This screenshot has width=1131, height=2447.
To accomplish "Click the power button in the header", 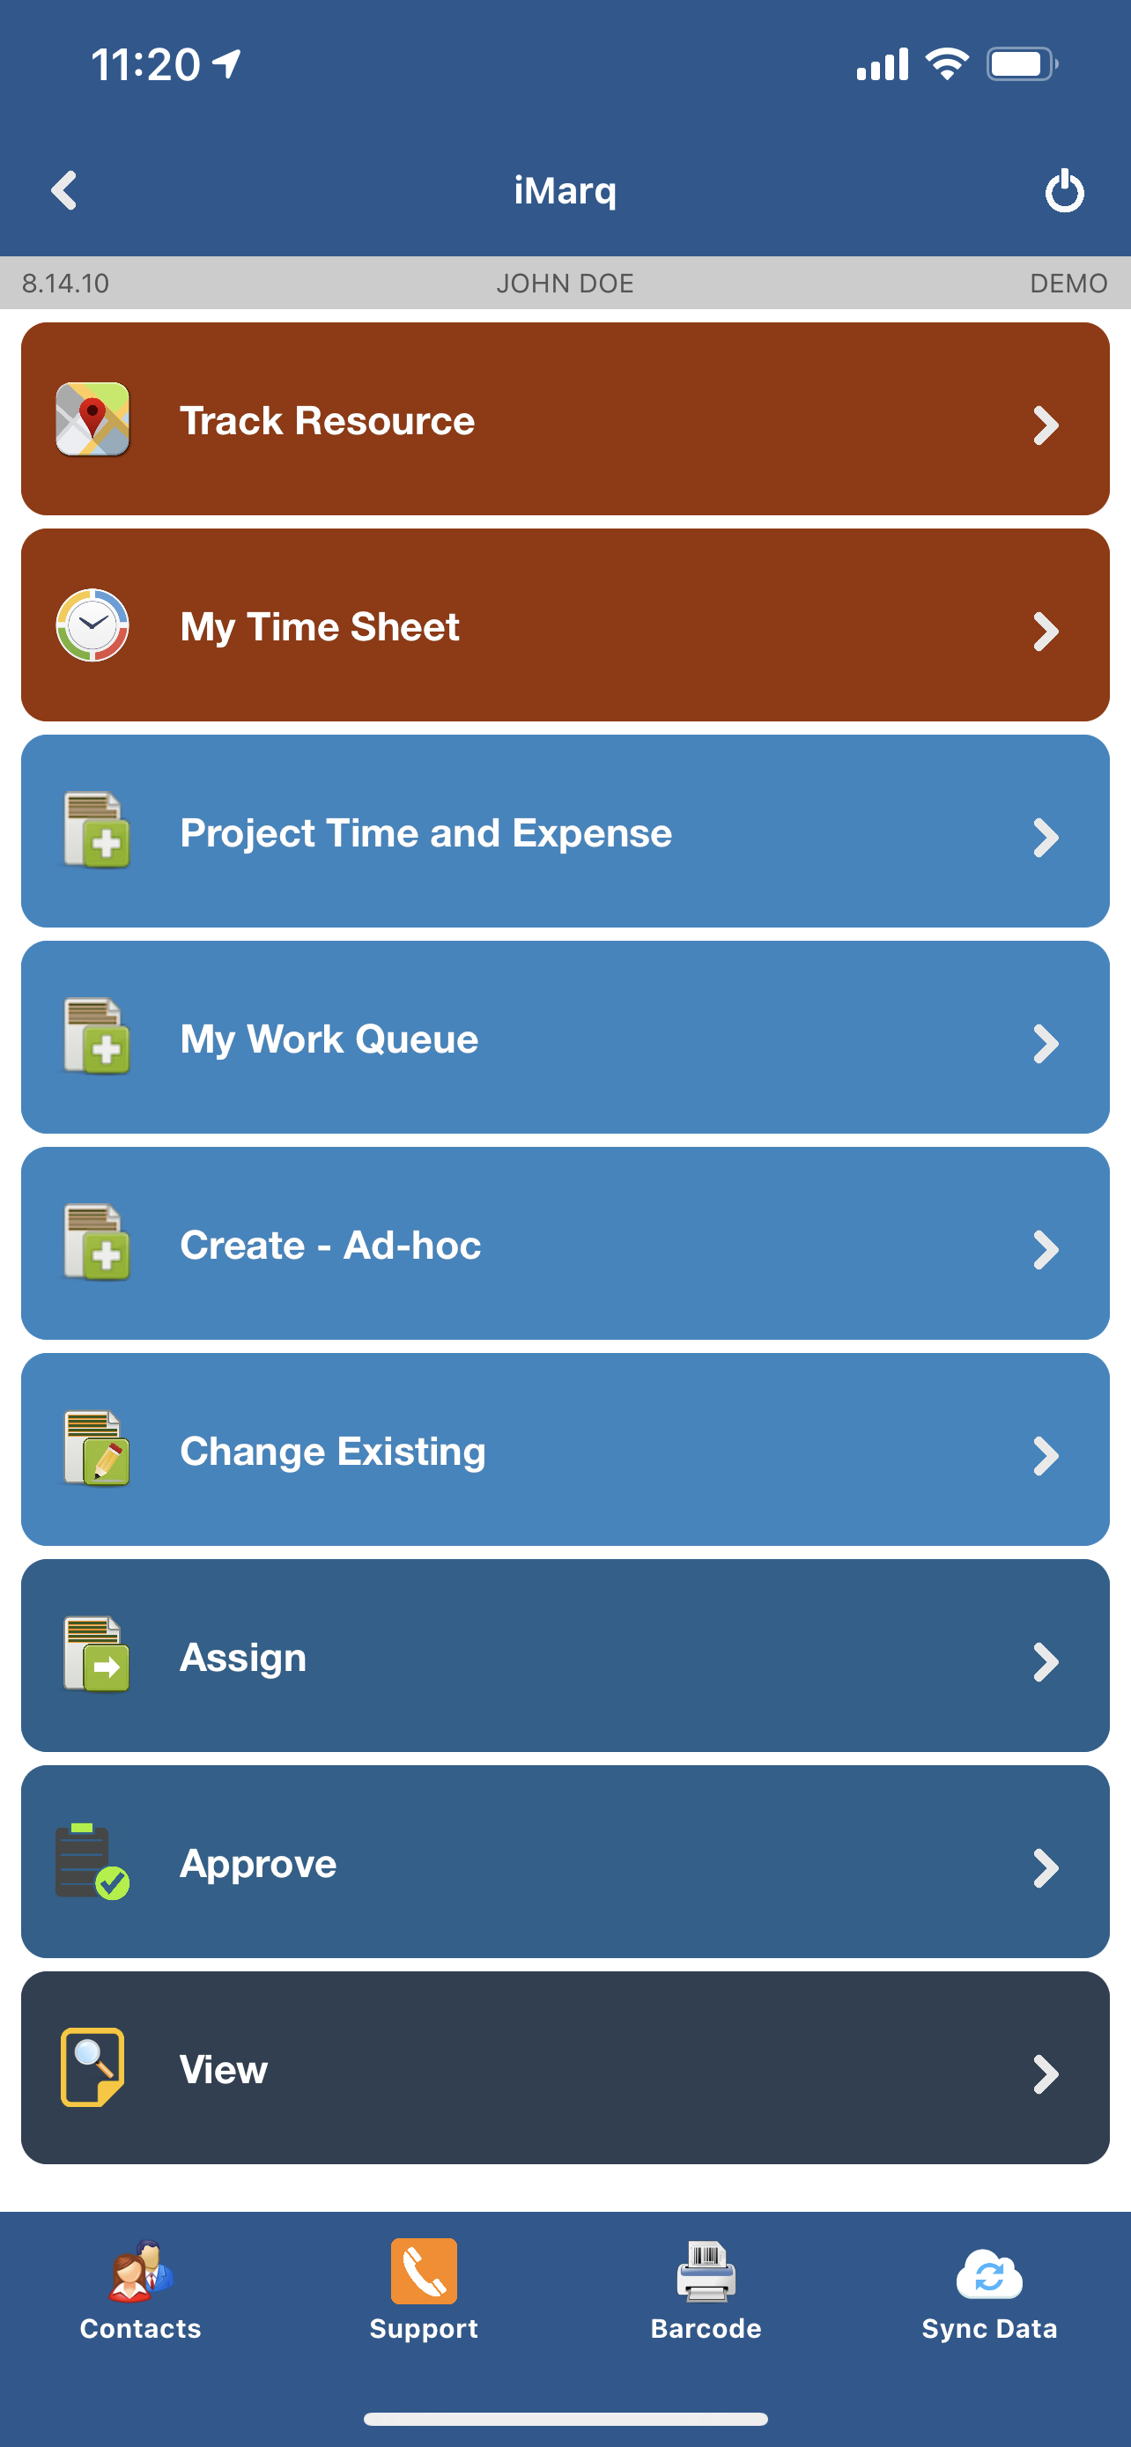I will point(1063,190).
